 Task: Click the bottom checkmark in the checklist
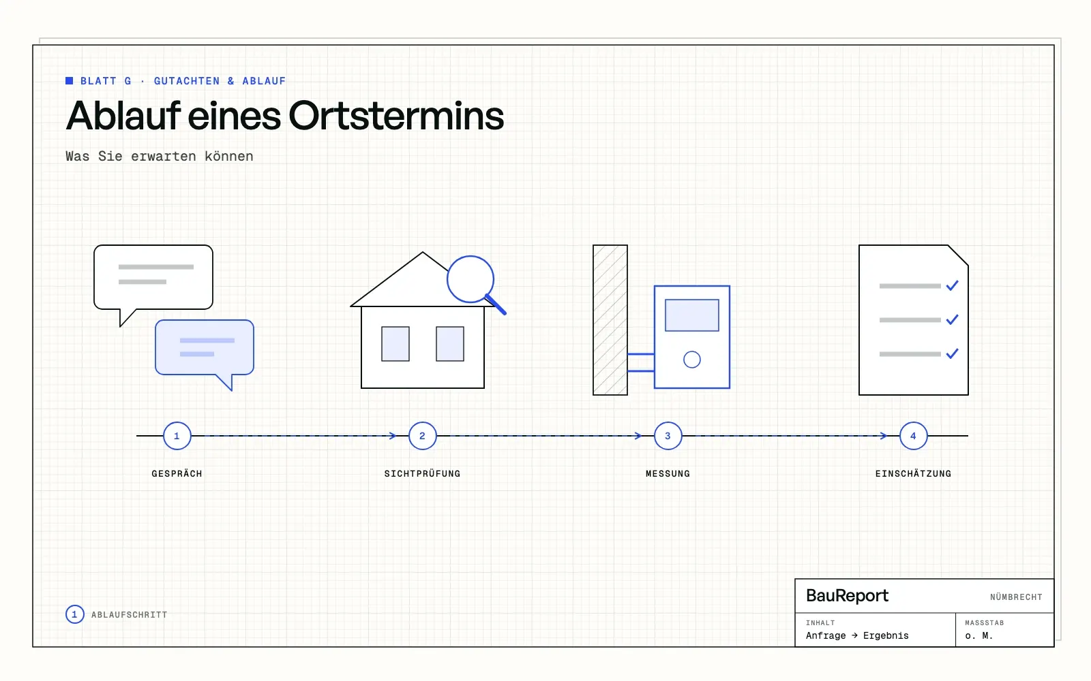pos(953,353)
